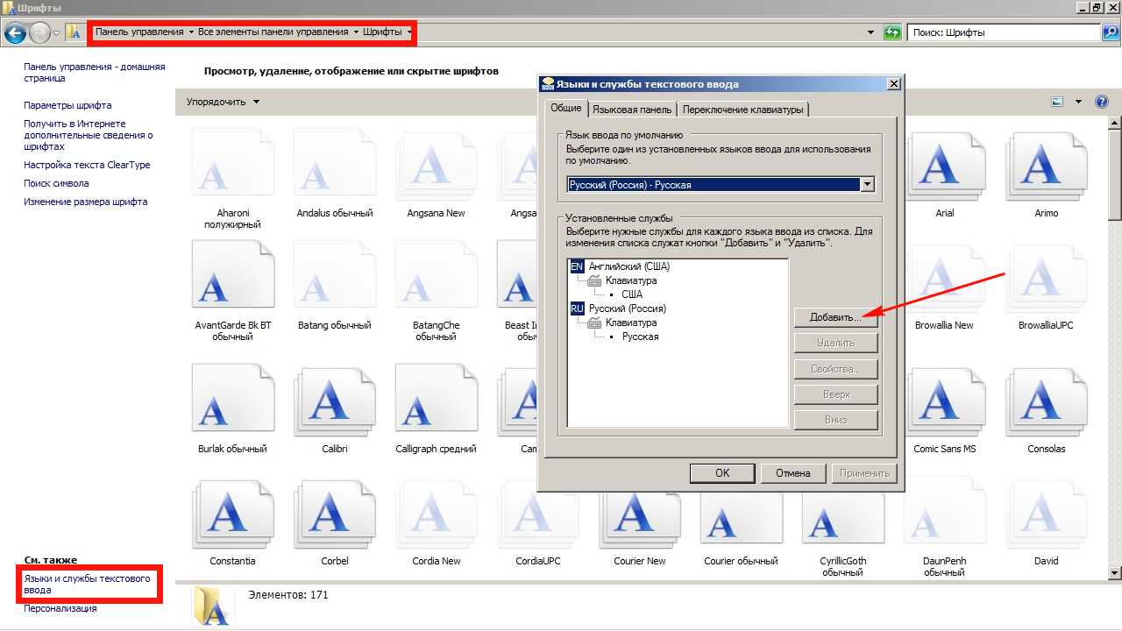
Task: Click the change view icon in the toolbar
Action: point(1057,102)
